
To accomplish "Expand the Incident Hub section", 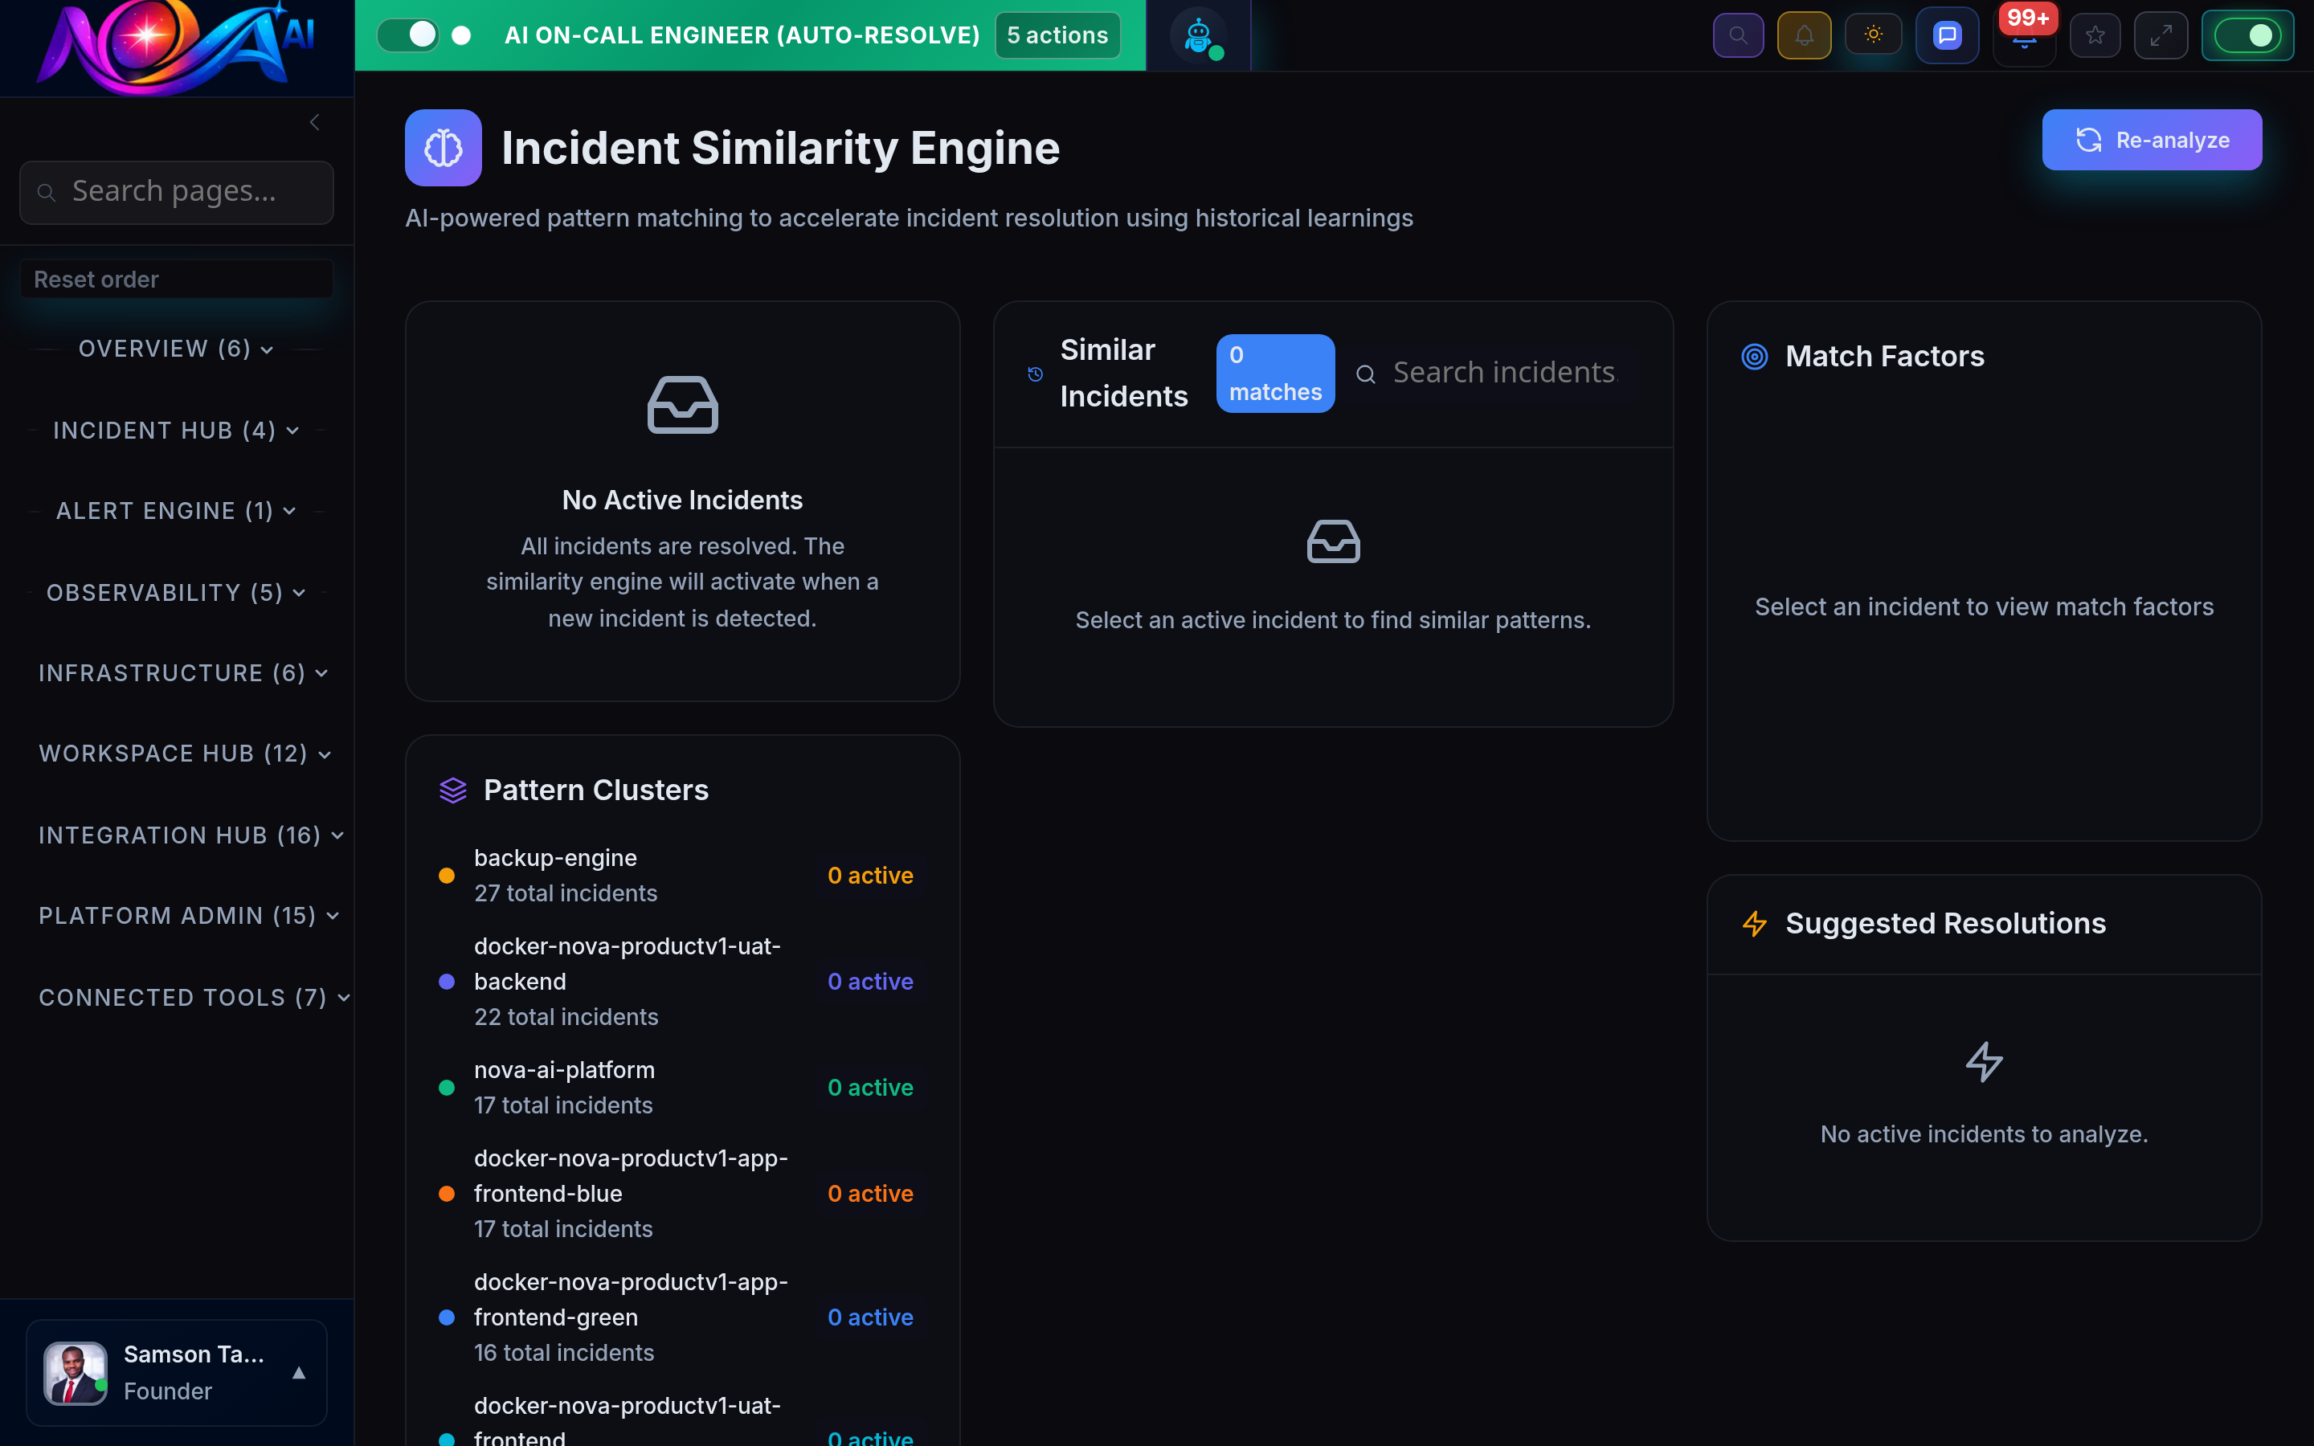I will (x=175, y=430).
